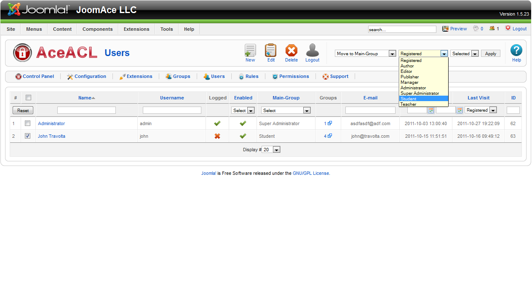The height and width of the screenshot is (281, 532).
Task: Click the top bar search field
Action: [402, 29]
